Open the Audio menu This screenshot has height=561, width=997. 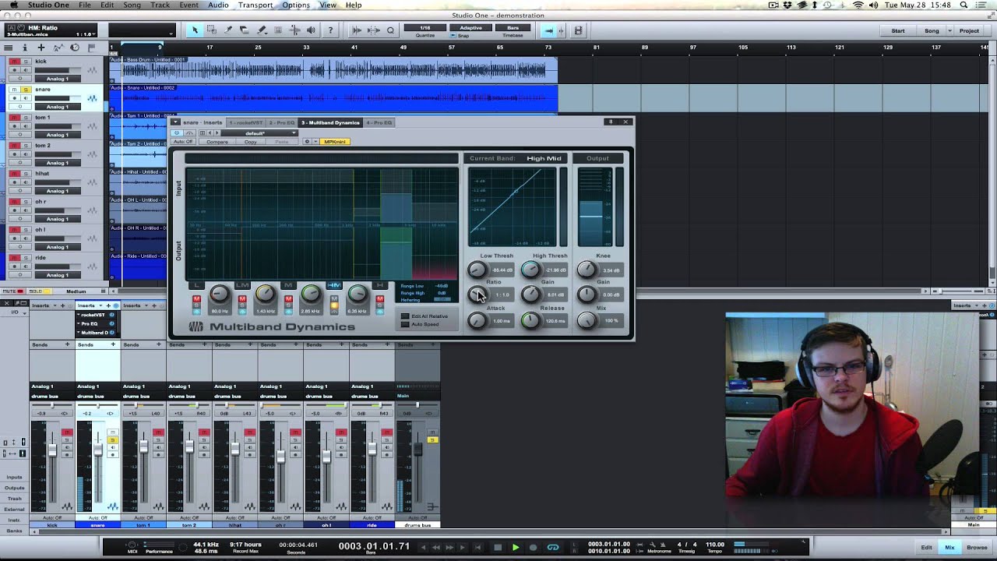[x=218, y=5]
